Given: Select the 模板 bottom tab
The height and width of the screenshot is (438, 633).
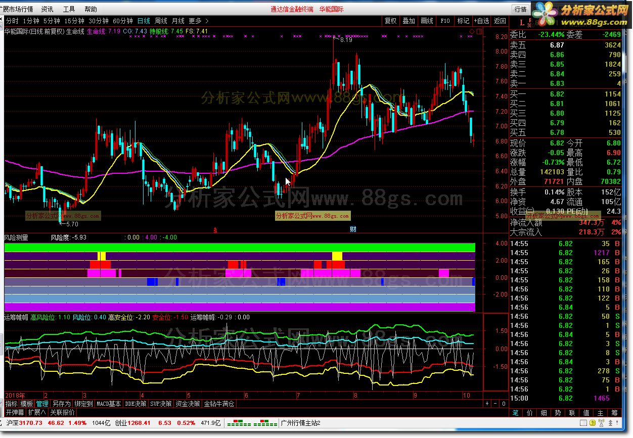Looking at the screenshot, I should point(27,404).
